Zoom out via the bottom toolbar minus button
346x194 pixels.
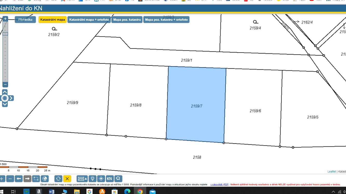[x=10, y=179]
